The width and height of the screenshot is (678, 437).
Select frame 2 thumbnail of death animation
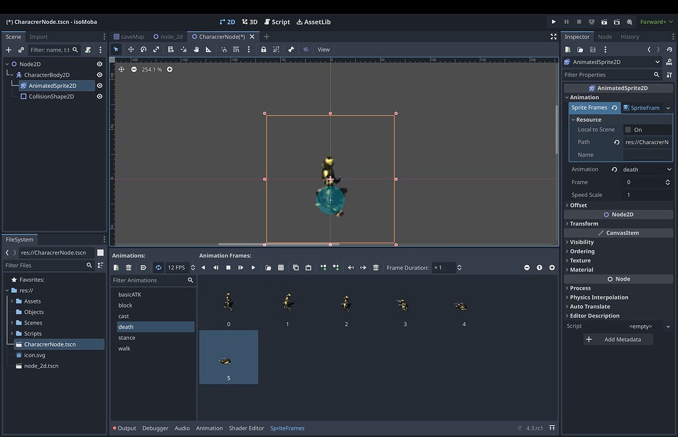(x=346, y=304)
